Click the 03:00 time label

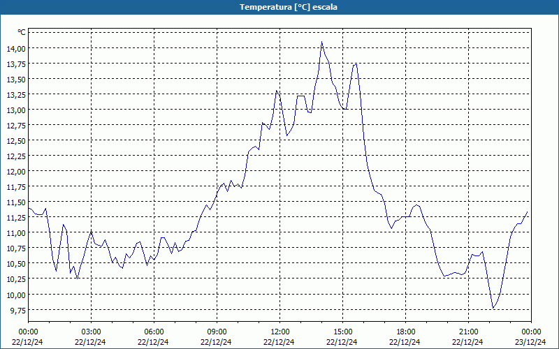91,332
